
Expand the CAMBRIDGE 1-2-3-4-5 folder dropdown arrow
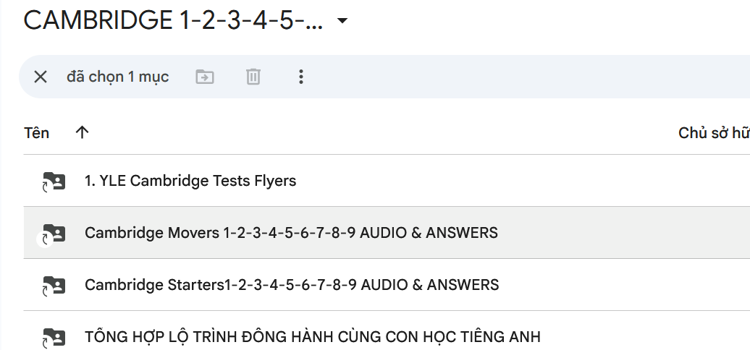click(x=342, y=21)
